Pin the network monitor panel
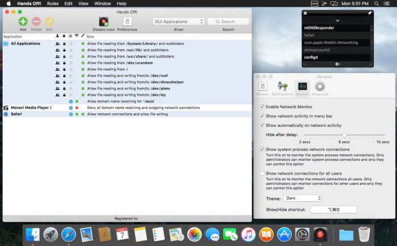 (x=370, y=12)
